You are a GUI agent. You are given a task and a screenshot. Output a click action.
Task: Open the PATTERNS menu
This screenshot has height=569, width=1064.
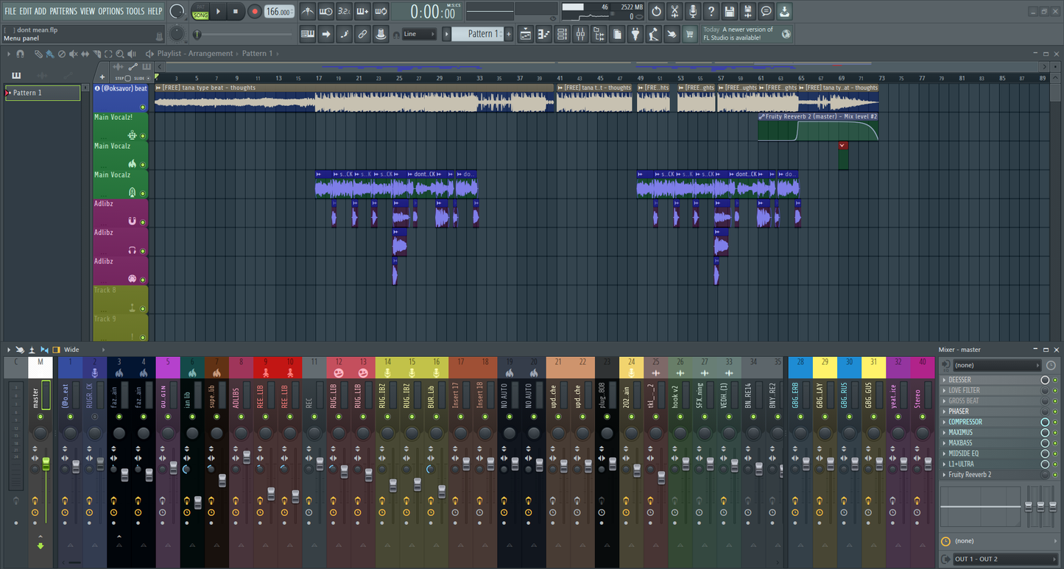click(63, 11)
